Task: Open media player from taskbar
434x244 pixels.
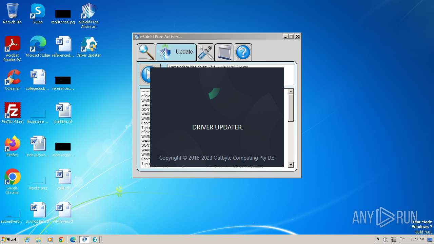Action: [50, 240]
